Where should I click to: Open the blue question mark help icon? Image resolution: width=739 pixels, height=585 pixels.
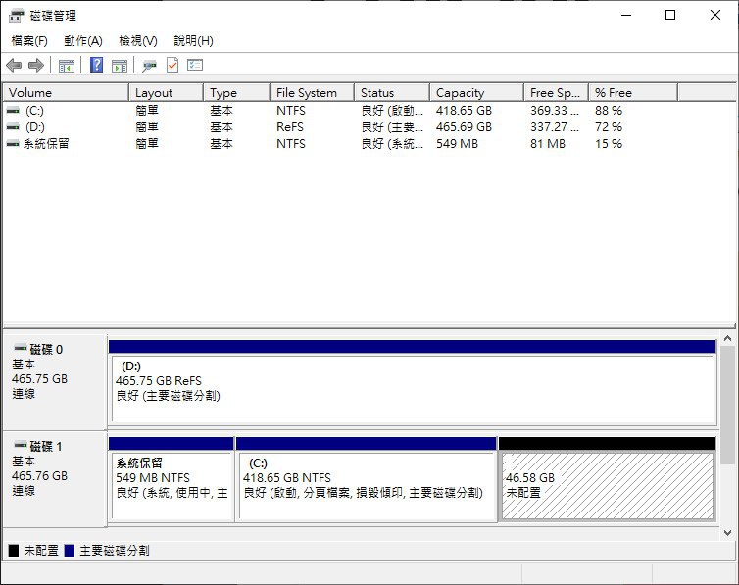tap(96, 65)
